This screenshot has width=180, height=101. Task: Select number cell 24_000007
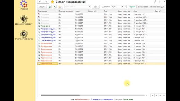click(79, 23)
